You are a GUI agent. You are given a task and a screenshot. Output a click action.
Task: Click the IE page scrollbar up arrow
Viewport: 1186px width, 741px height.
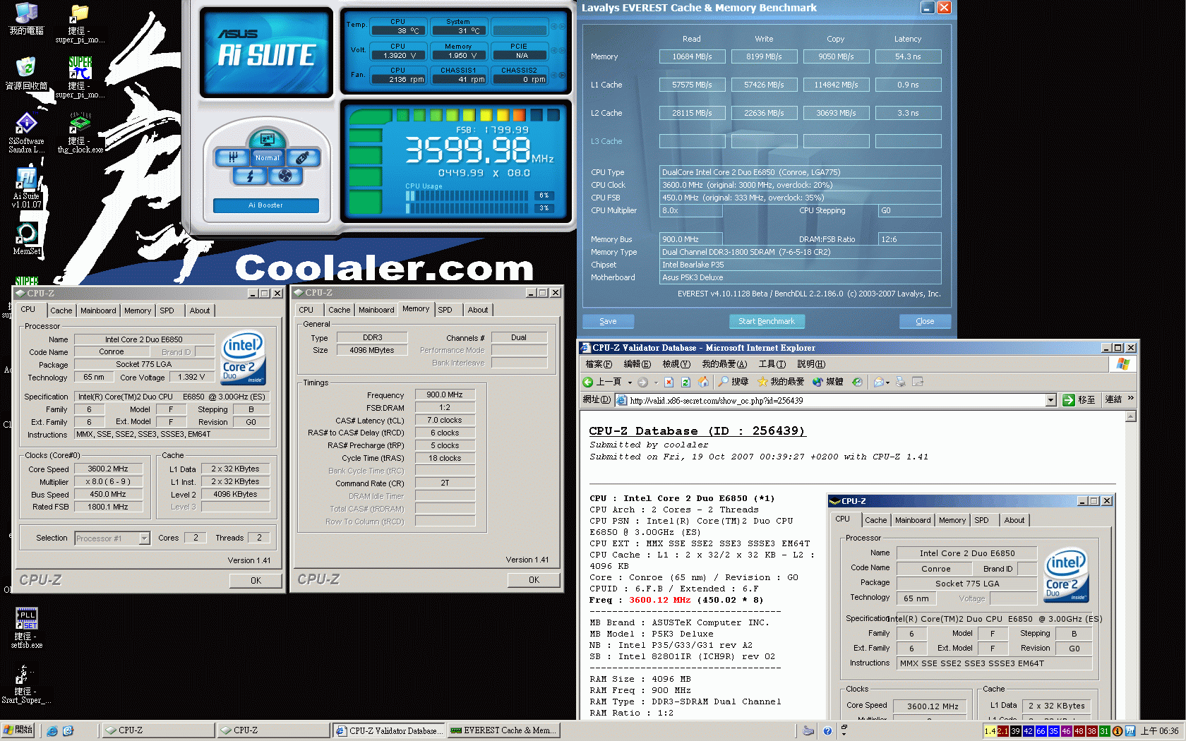tap(1130, 416)
